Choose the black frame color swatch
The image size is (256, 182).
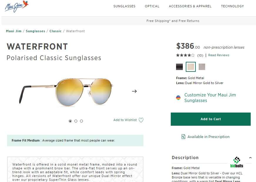coord(179,67)
